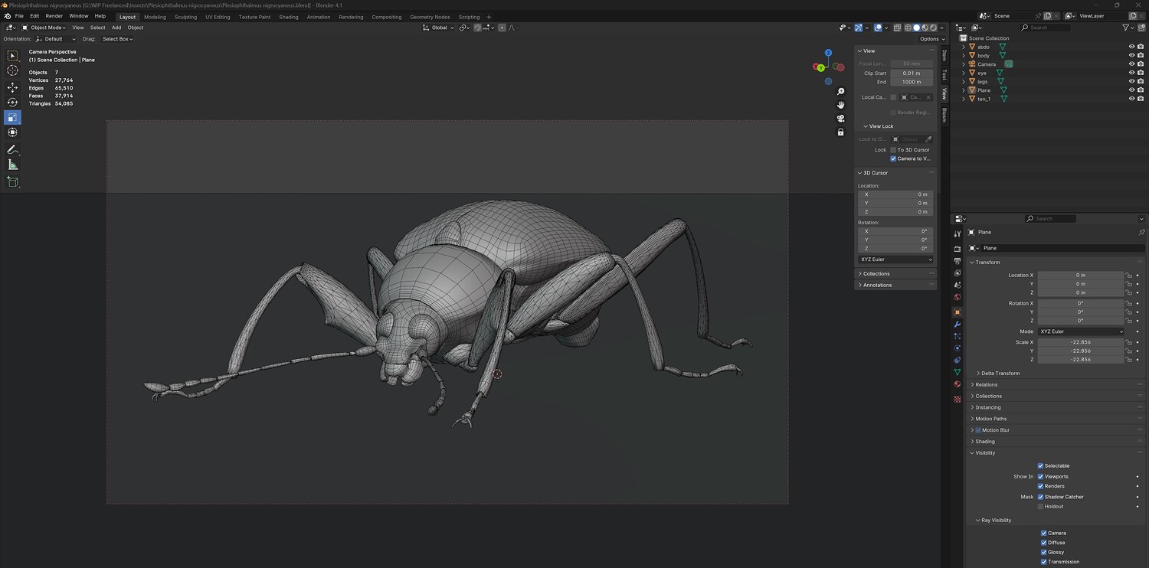Open the Object Mode dropdown
The image size is (1149, 568).
point(47,28)
